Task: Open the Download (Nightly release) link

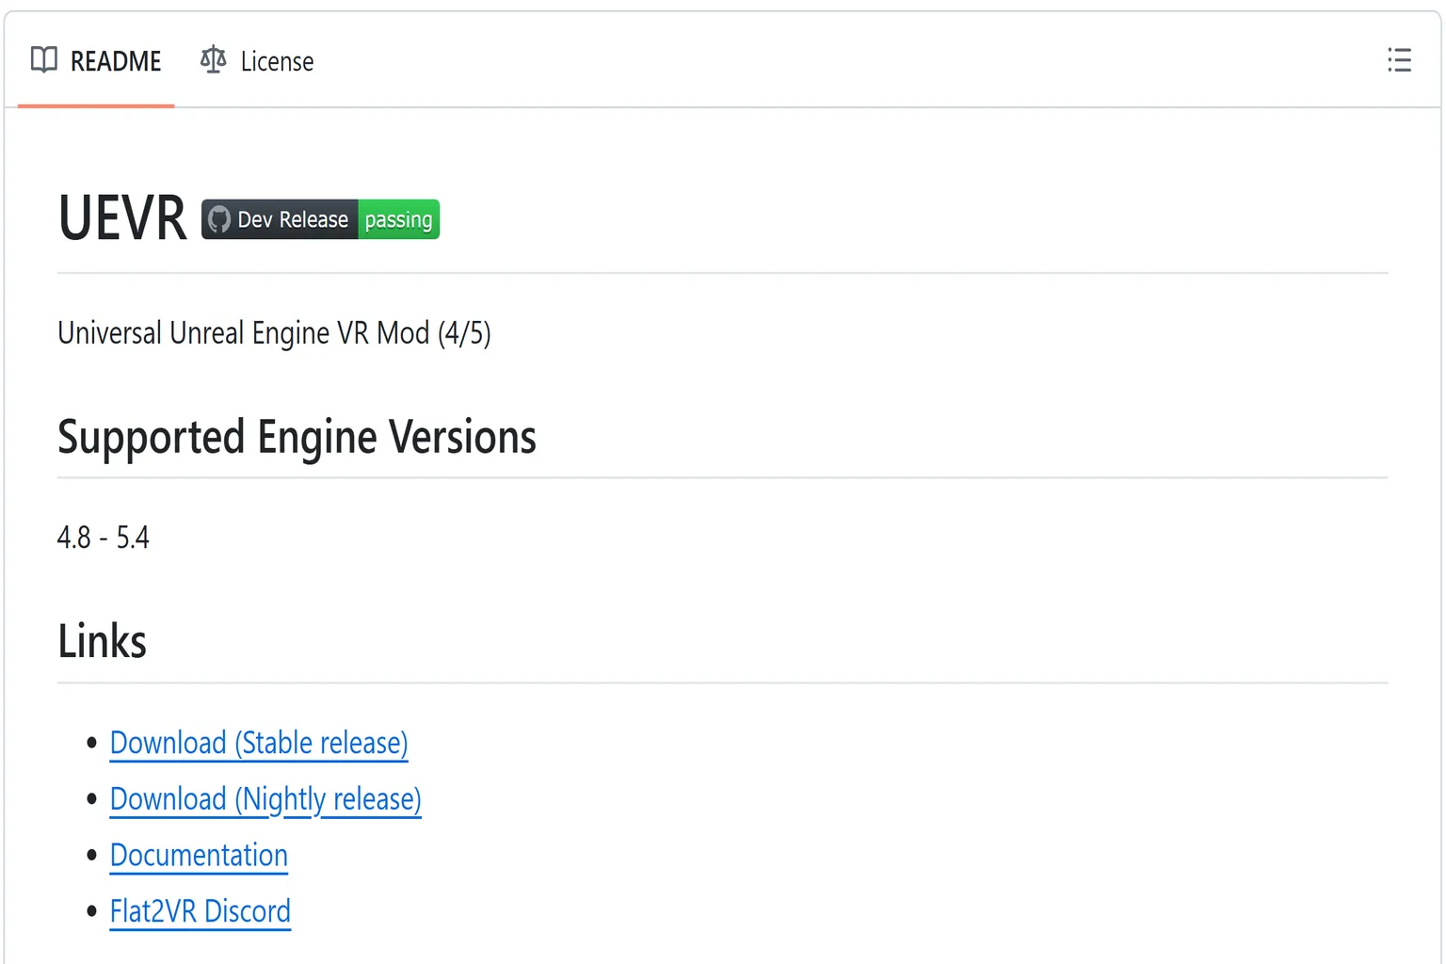Action: [x=265, y=799]
